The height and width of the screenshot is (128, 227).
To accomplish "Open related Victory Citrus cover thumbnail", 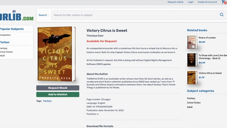I will pos(192,78).
